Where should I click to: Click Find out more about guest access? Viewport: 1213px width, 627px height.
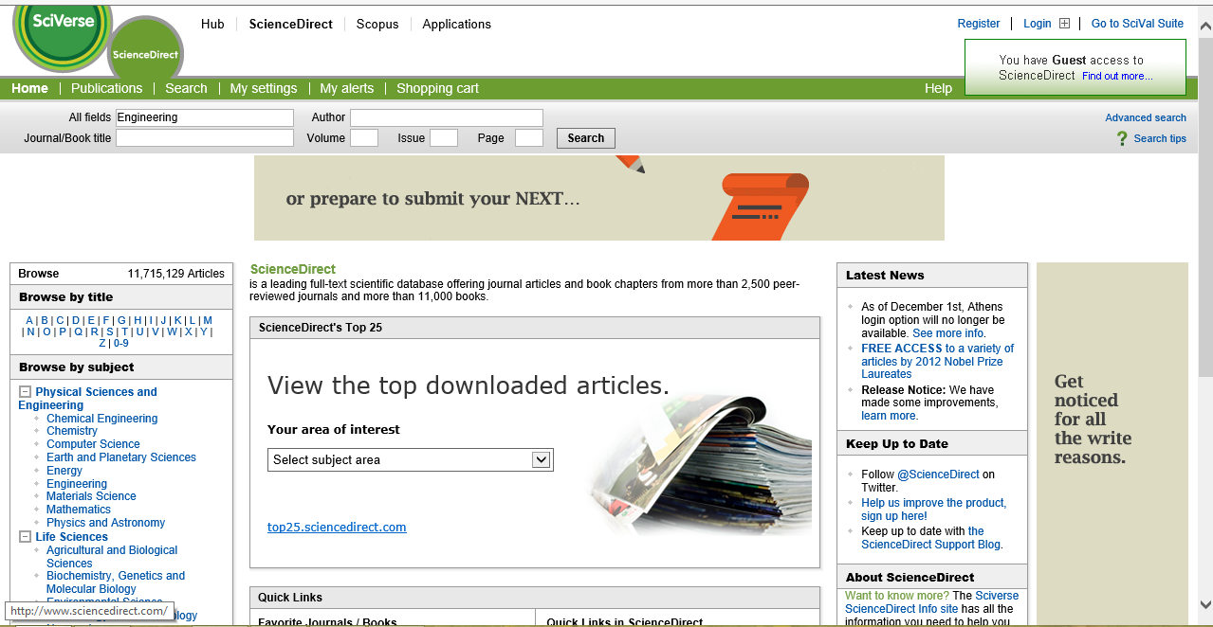click(1117, 76)
